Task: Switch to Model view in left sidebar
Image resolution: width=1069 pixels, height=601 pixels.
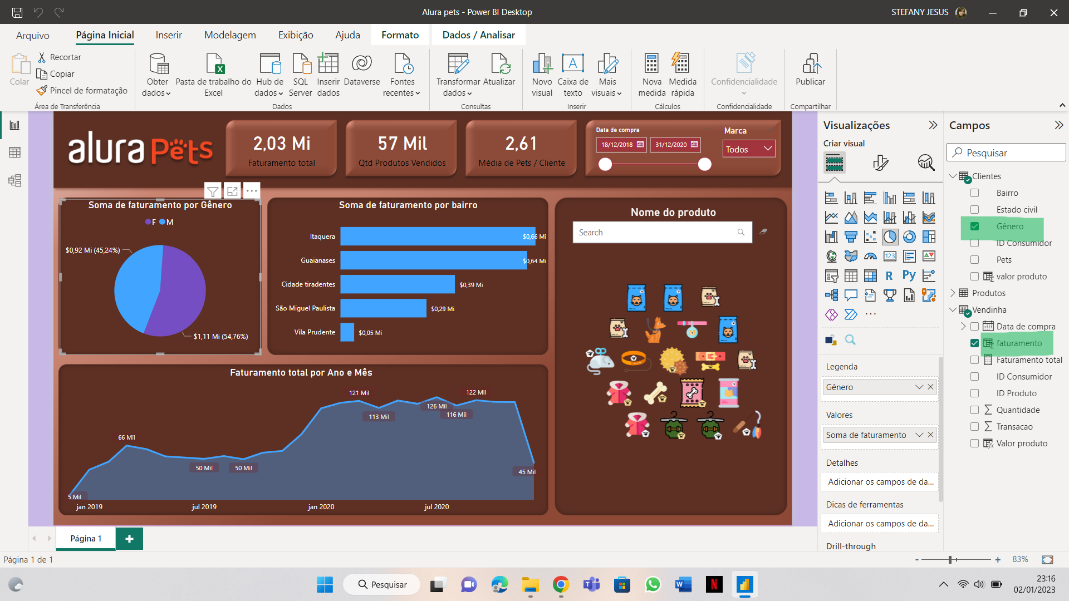Action: [x=15, y=180]
